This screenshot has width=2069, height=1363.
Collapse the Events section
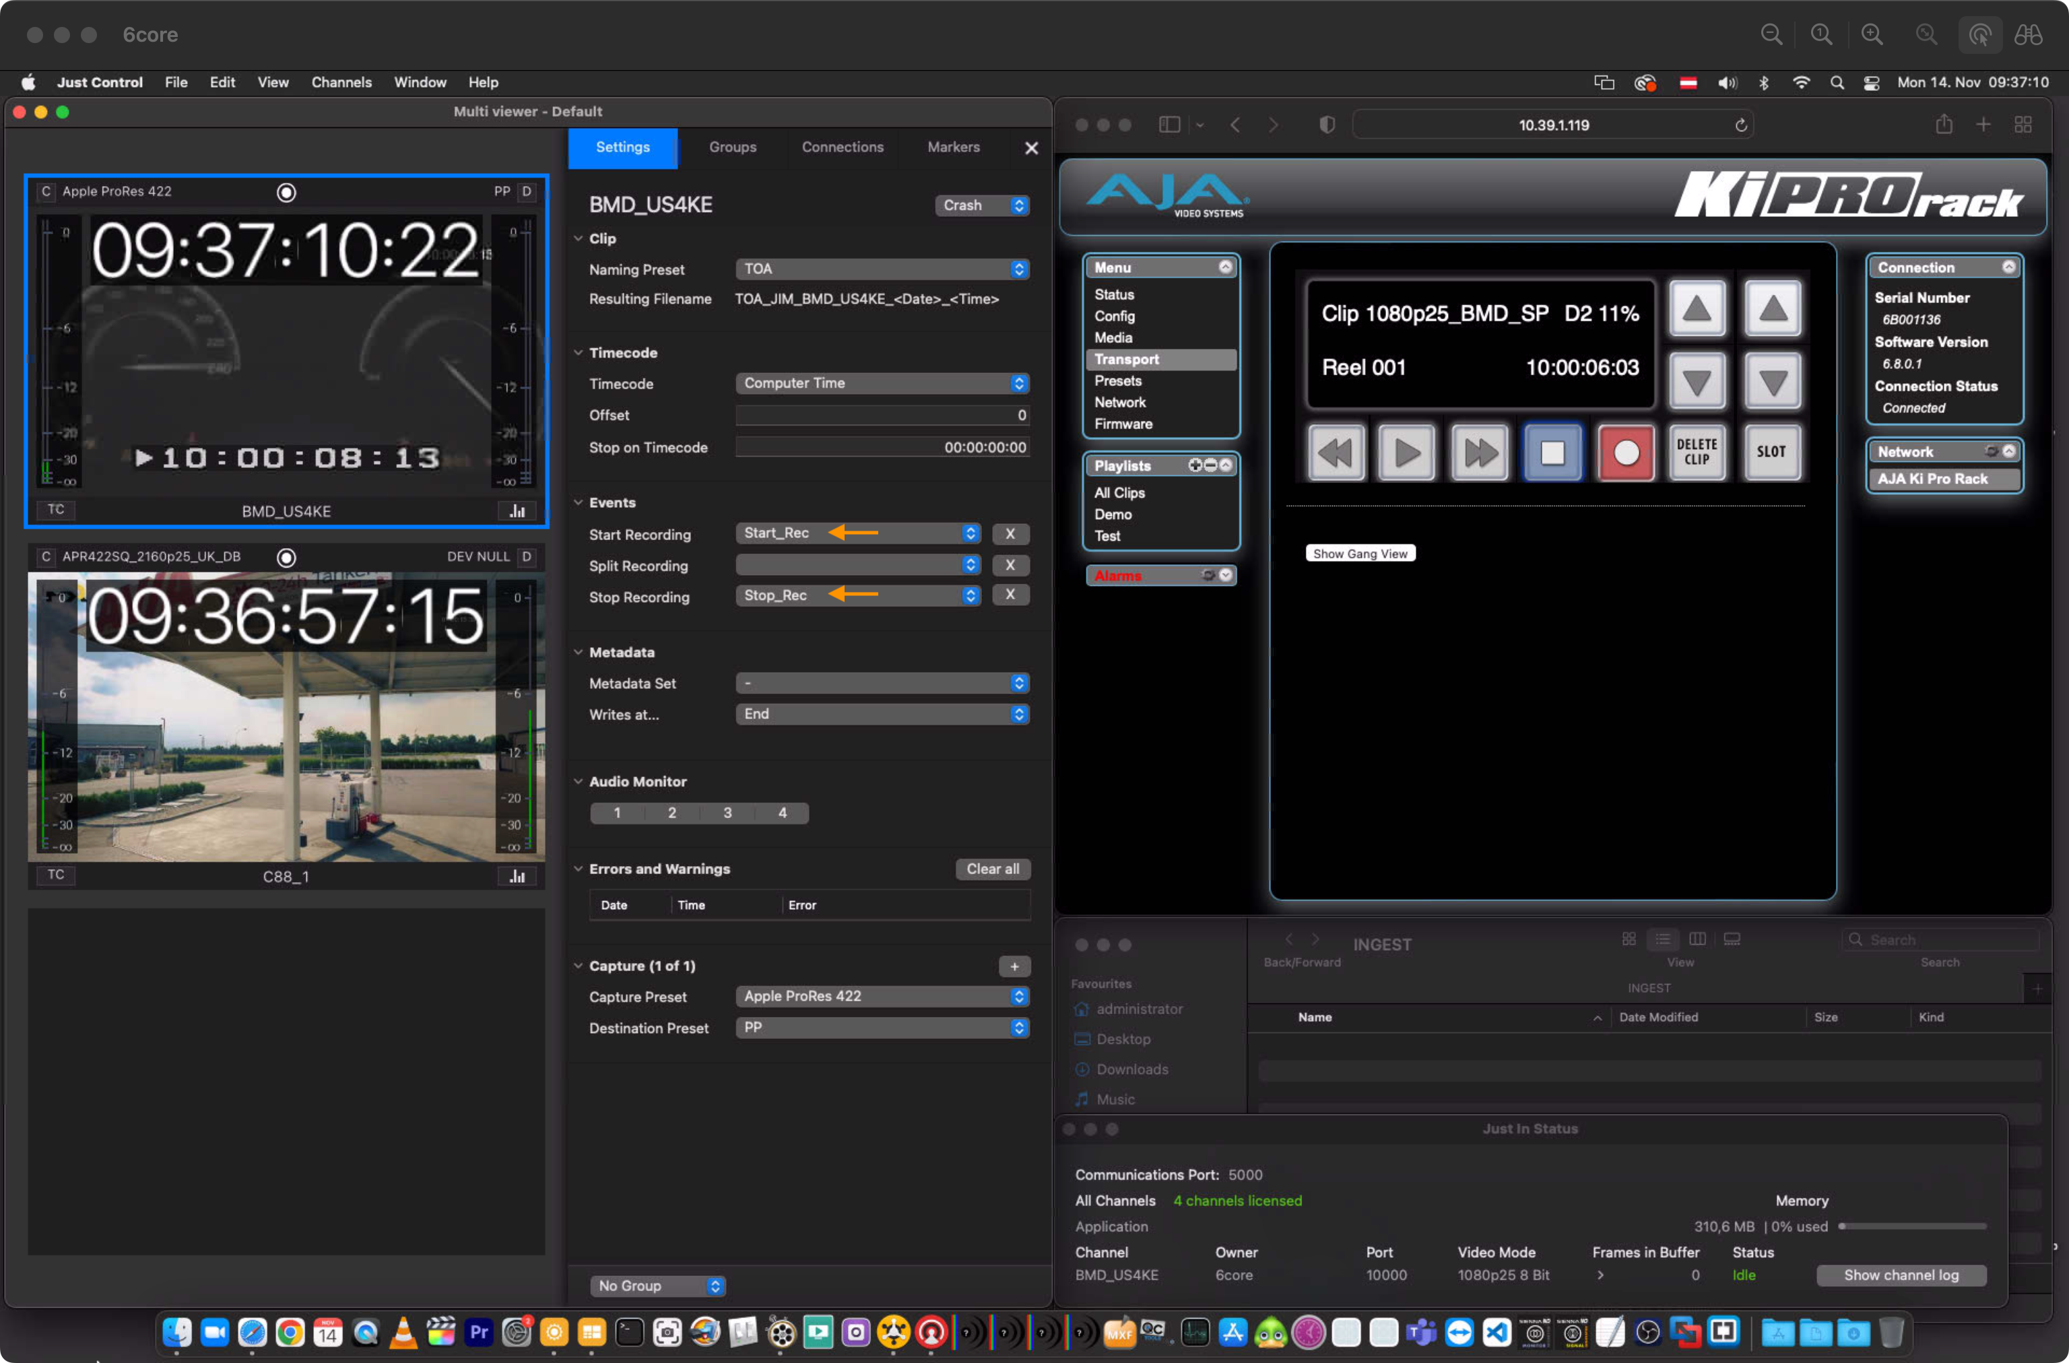coord(578,502)
